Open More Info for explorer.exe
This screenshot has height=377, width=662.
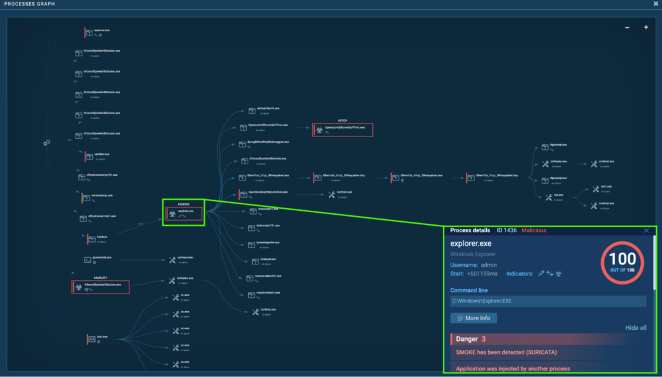click(473, 318)
